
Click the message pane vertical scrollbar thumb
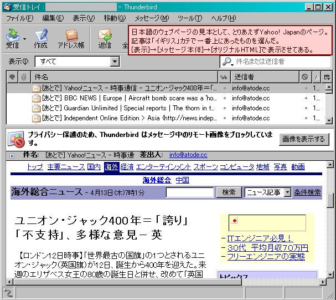[330, 200]
